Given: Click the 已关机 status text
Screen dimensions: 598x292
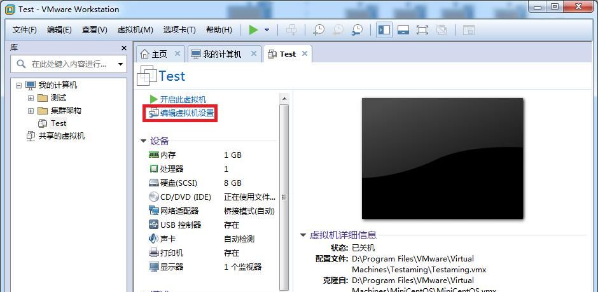Looking at the screenshot, I should 363,247.
